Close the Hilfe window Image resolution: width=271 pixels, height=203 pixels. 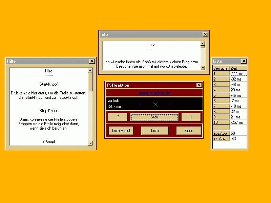[x=92, y=61]
